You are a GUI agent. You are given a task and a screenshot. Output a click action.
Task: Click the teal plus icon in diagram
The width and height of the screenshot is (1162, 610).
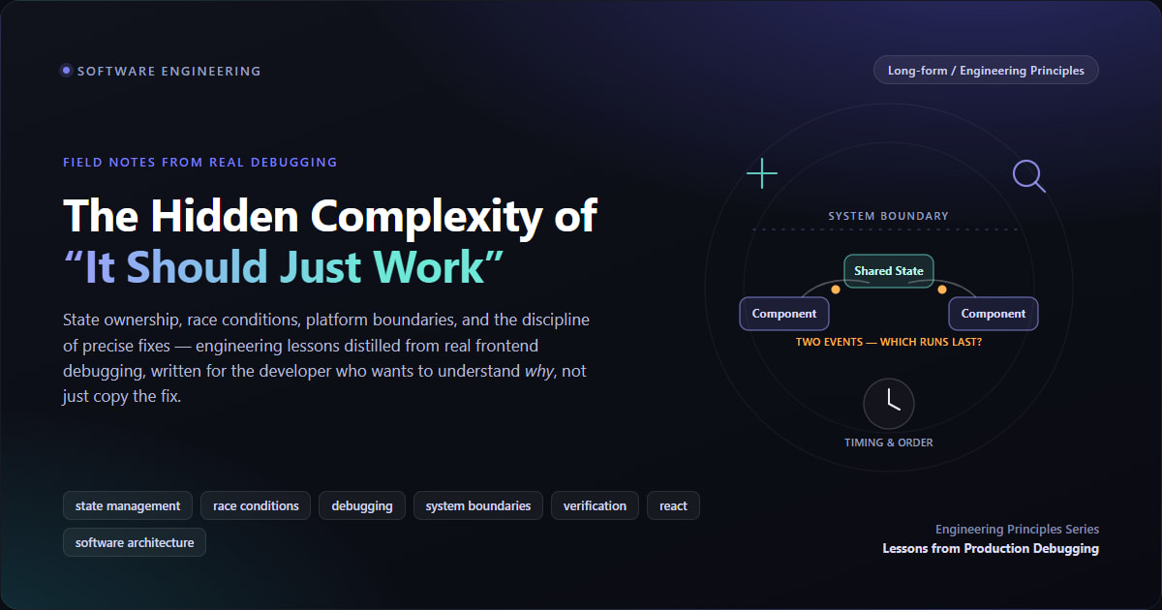(x=762, y=173)
